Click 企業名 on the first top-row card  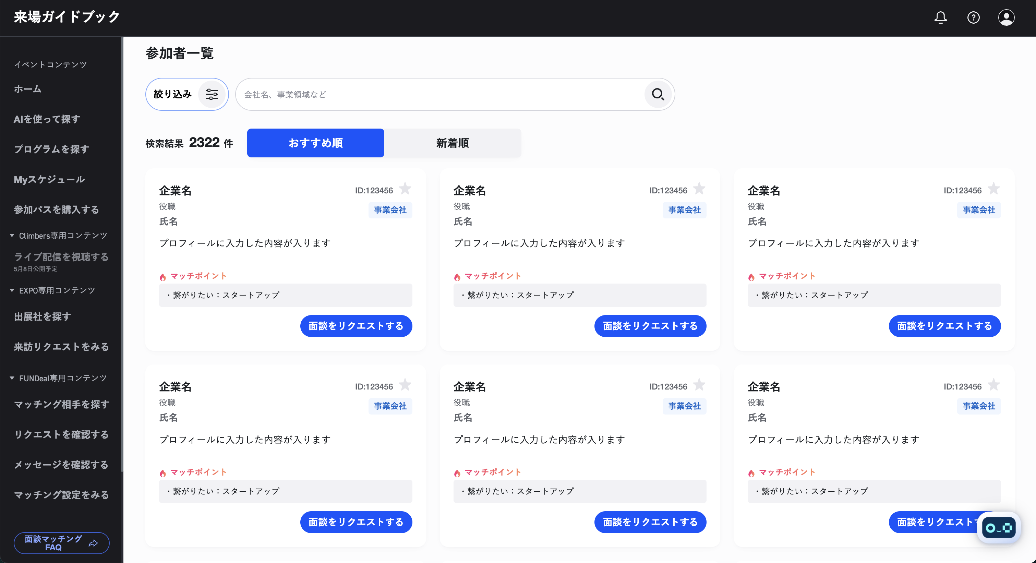175,191
